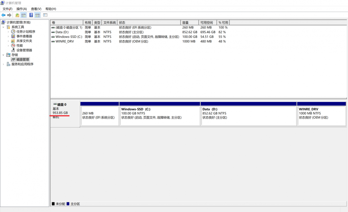This screenshot has width=348, height=212.
Task: Open the 文件(F) menu
Action: click(7, 9)
